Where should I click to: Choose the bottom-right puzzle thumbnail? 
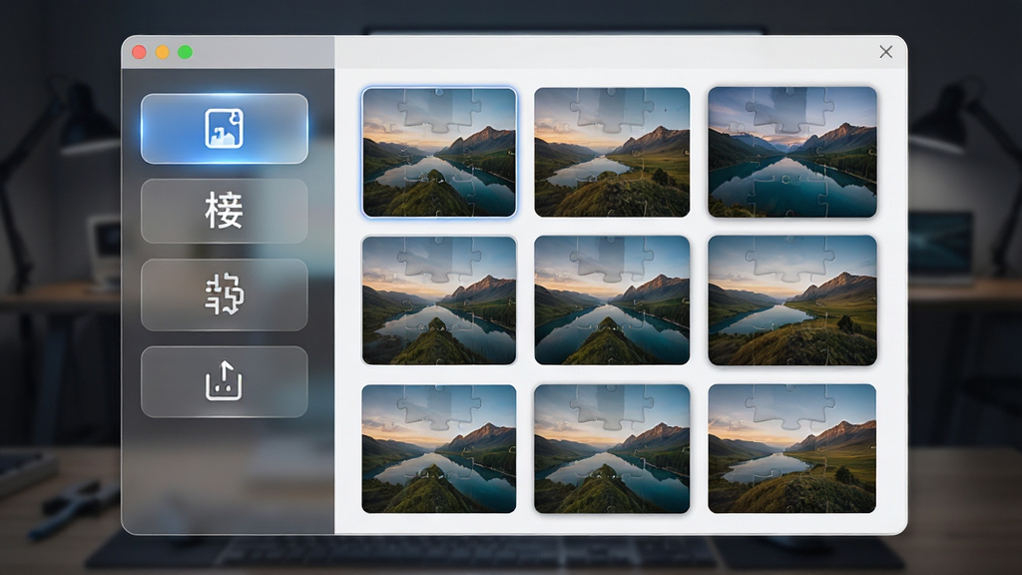[x=791, y=448]
